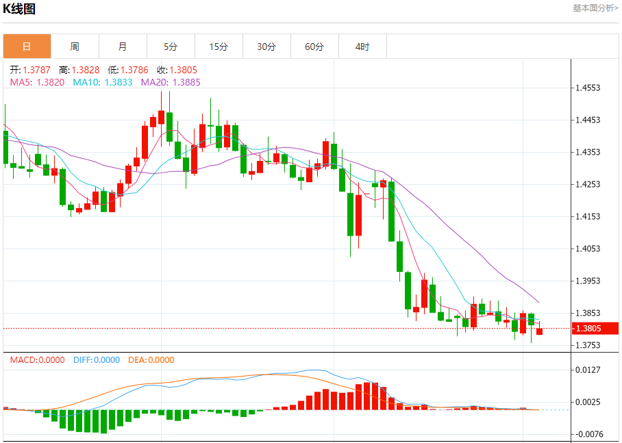622x443 pixels.
Task: Switch to the 4时 four-hour tab
Action: click(x=362, y=47)
